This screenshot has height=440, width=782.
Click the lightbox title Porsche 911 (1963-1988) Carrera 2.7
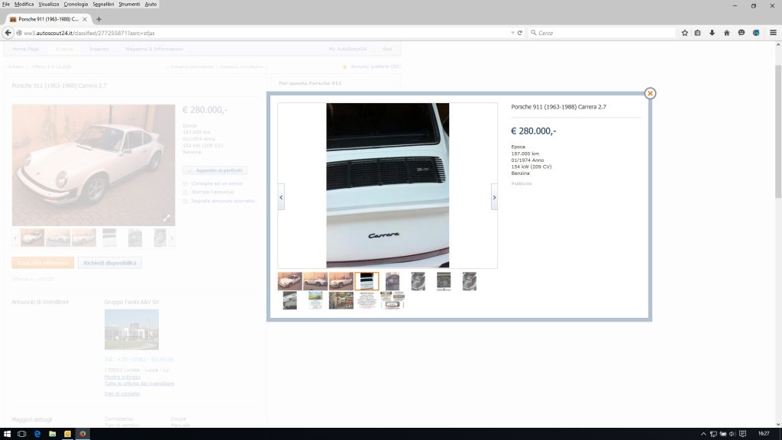[x=558, y=107]
